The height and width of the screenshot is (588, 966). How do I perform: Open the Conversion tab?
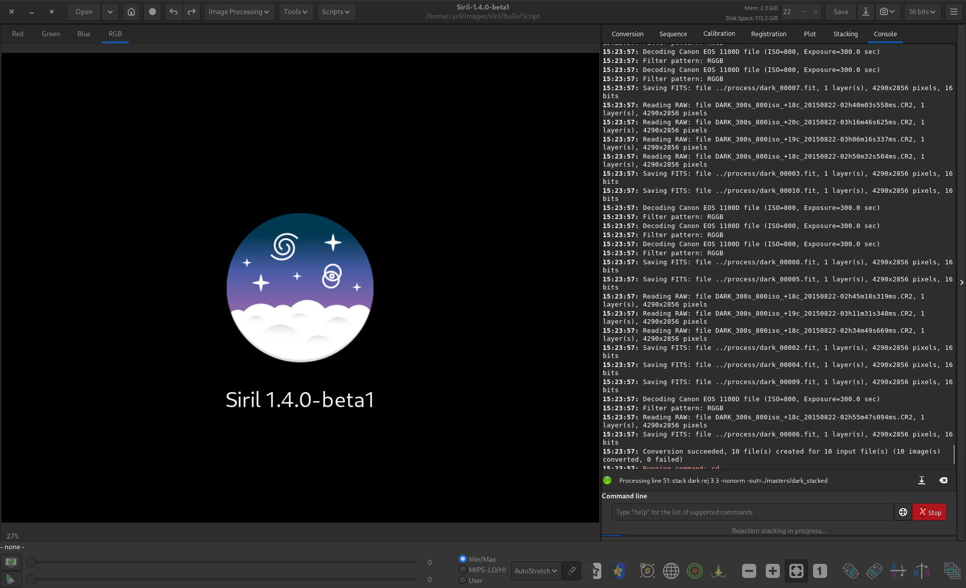pos(627,34)
